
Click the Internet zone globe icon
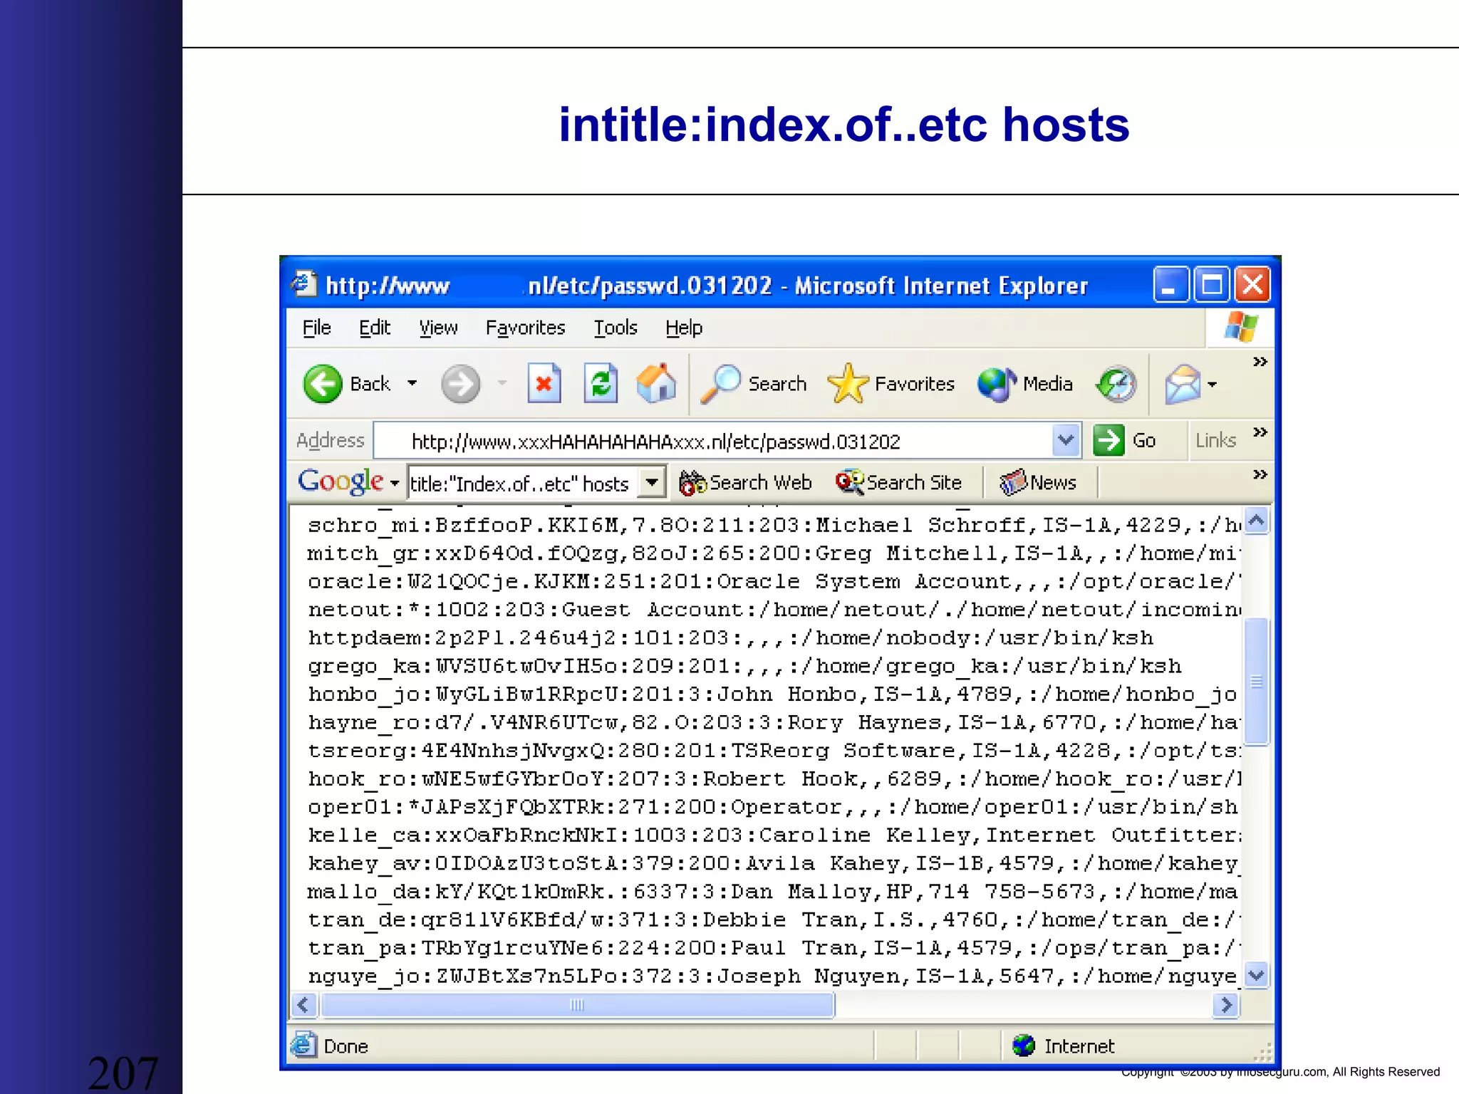pos(1024,1046)
